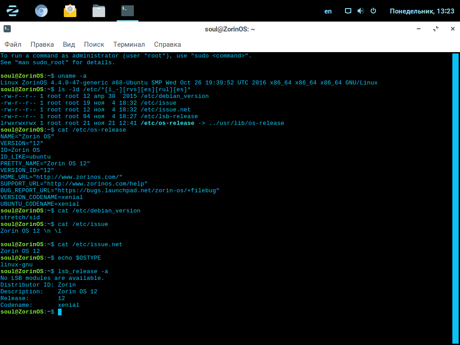The height and width of the screenshot is (345, 460).
Task: Click the 'Release: 12' output line
Action: [32, 299]
